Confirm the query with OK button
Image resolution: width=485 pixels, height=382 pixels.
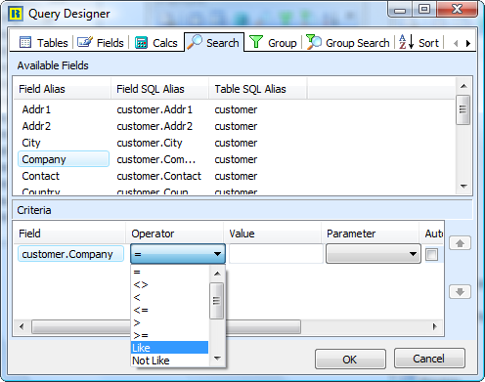[x=350, y=360]
